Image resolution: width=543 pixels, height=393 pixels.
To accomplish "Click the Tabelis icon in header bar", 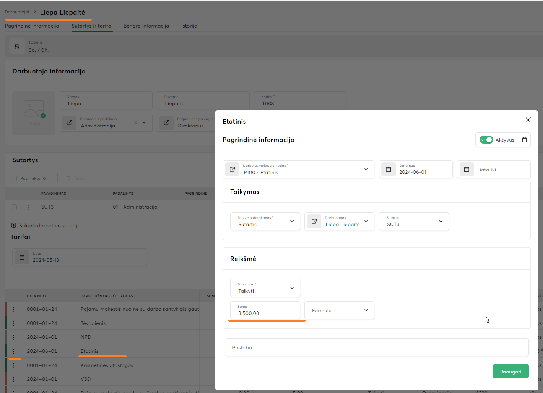I will [x=17, y=46].
